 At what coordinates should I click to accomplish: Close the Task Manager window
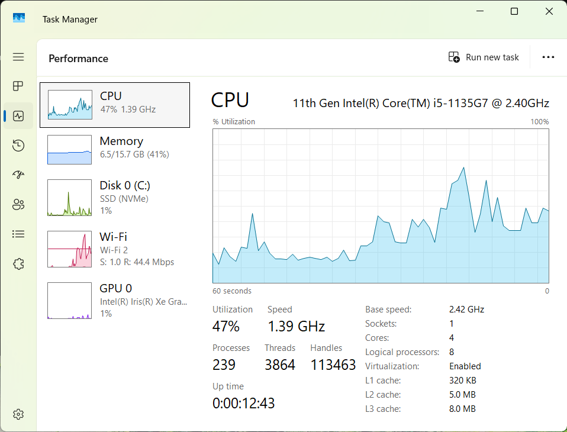549,12
